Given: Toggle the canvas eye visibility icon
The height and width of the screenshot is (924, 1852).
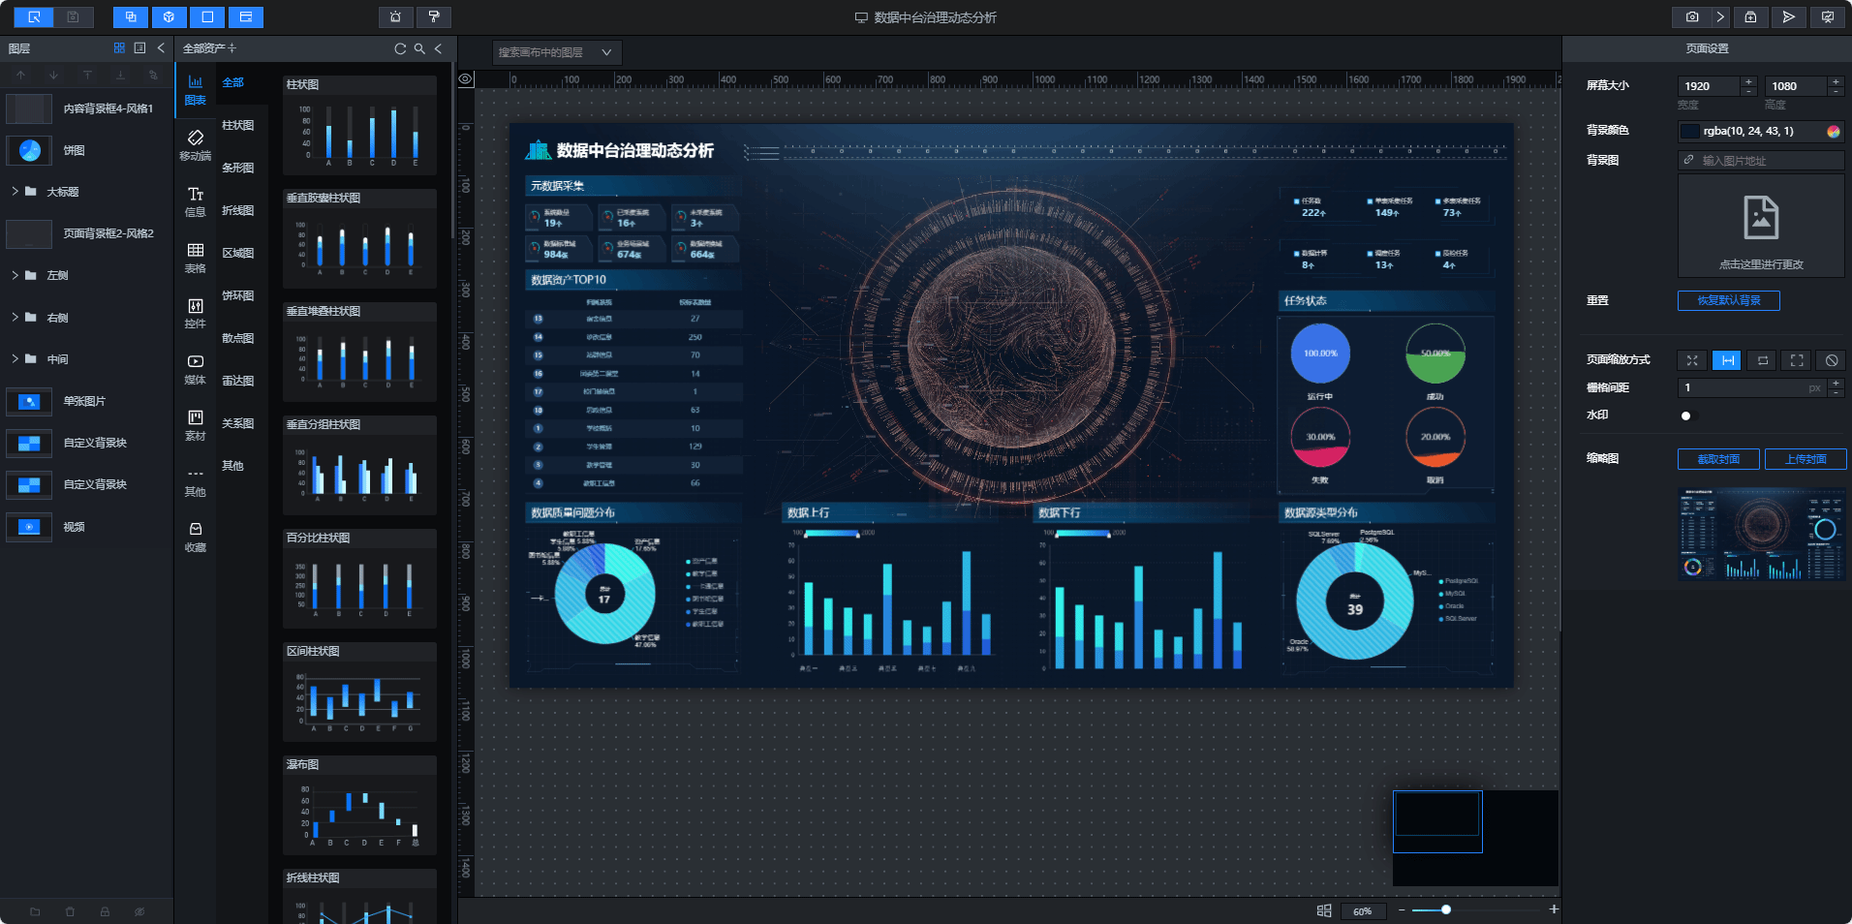Looking at the screenshot, I should (466, 79).
